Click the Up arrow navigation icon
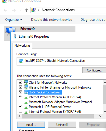Viewport: 106px width, 131px height. coord(27,10)
